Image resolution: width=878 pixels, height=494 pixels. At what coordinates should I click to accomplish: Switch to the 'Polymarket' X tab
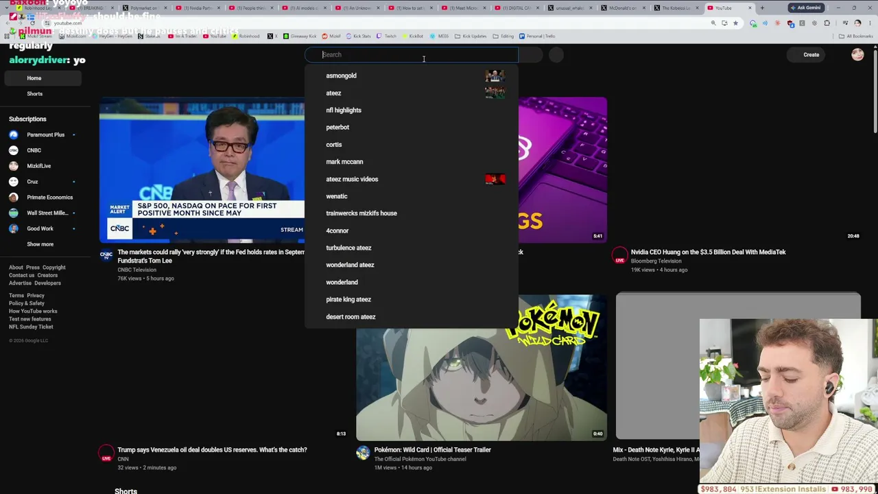[145, 8]
